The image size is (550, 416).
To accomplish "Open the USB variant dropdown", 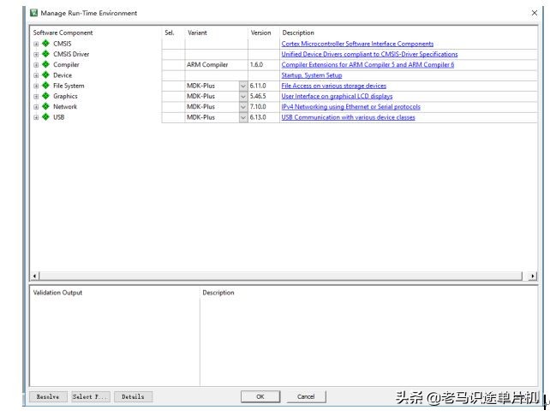I will pos(243,117).
